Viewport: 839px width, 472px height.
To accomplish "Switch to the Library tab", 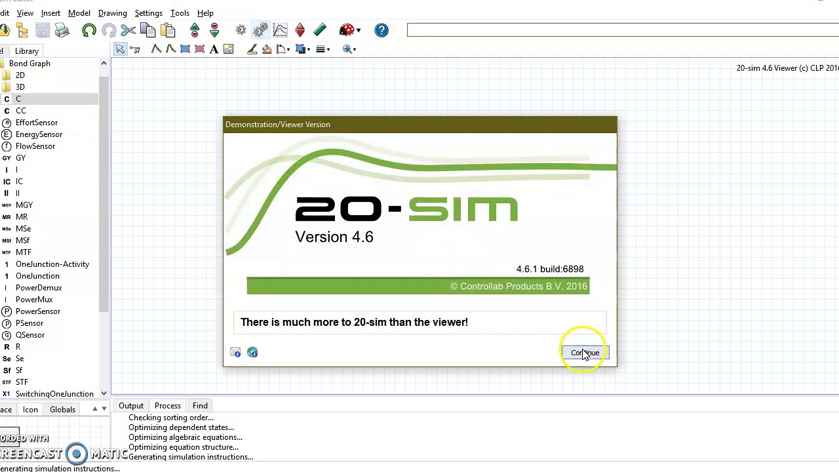I will pos(27,51).
